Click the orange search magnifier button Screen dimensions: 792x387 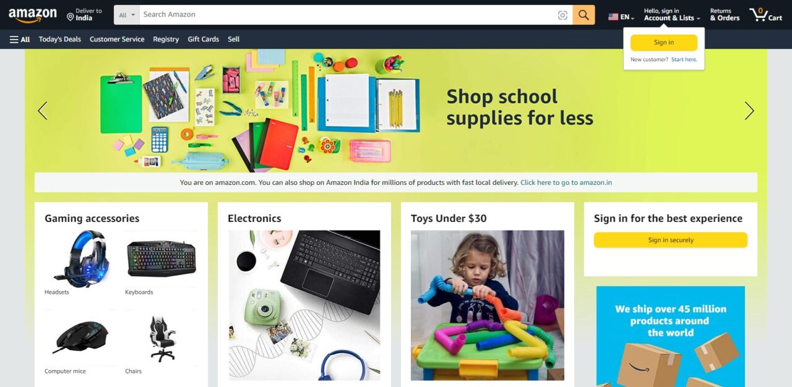point(583,15)
